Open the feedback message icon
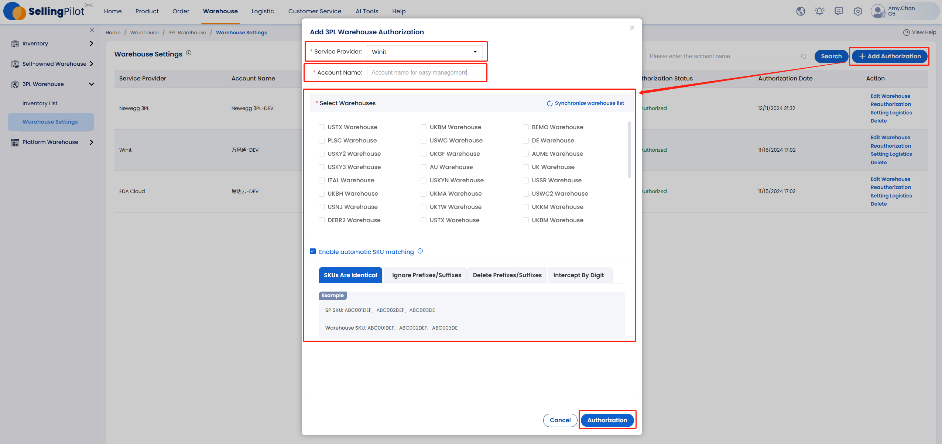 click(x=839, y=11)
